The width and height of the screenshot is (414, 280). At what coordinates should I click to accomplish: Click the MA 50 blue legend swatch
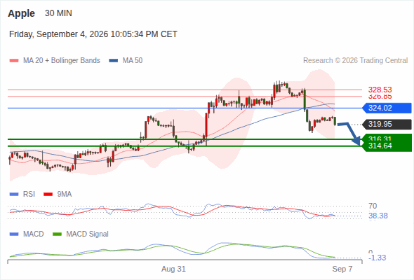113,61
